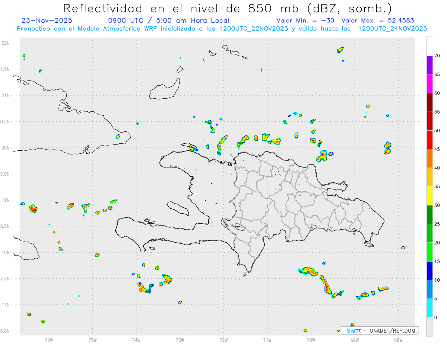
Task: Click the '22N' latitude label
Action: (x=6, y=43)
